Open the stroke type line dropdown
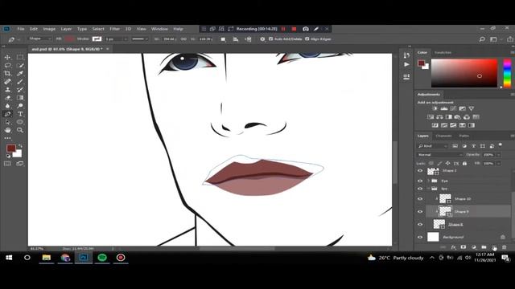Viewport: 515px width, 289px height. pos(139,39)
